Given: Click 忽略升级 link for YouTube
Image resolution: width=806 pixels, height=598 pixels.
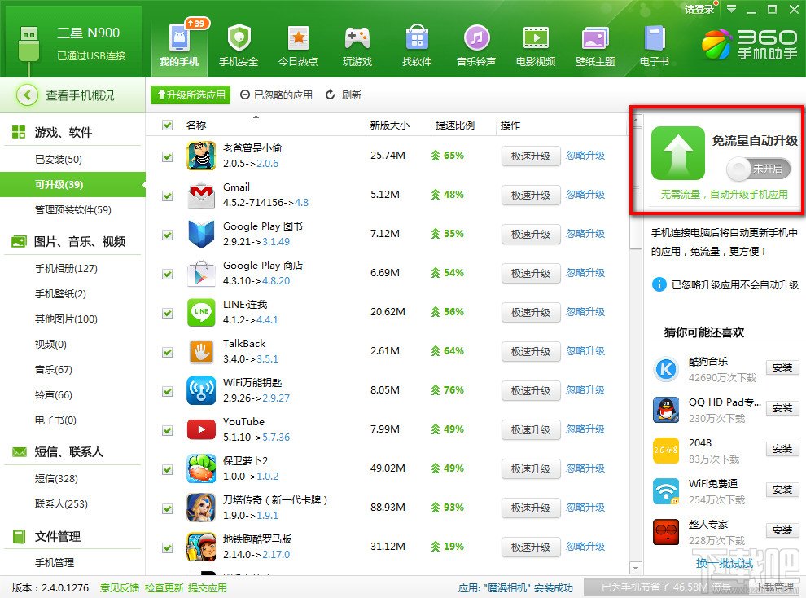Looking at the screenshot, I should tap(585, 429).
